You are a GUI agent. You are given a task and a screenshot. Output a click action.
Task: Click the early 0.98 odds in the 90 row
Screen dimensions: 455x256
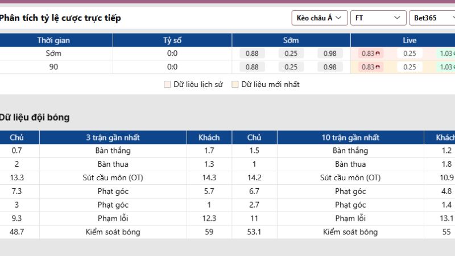pyautogui.click(x=329, y=67)
